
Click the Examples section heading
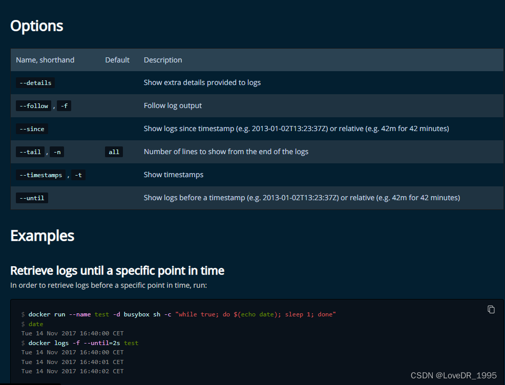43,236
